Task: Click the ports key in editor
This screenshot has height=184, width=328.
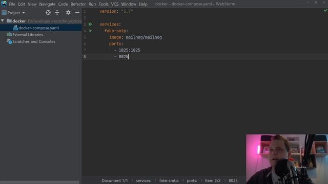Action: (x=115, y=44)
